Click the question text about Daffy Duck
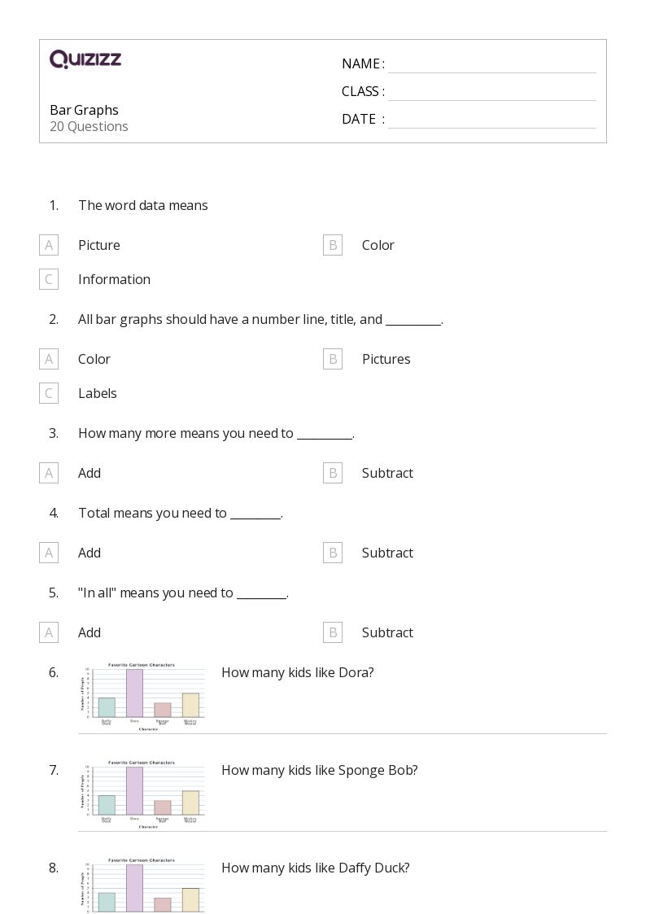The height and width of the screenshot is (914, 646). tap(315, 868)
